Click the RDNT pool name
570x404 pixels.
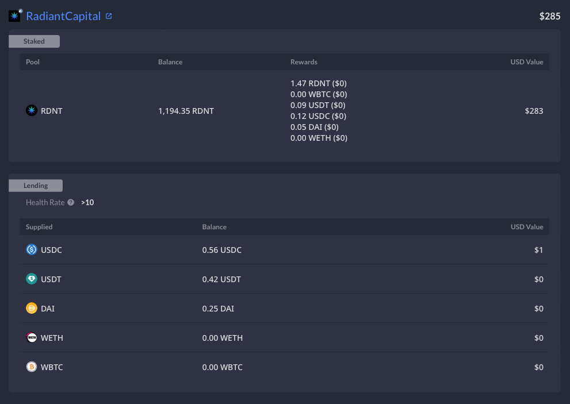(x=52, y=111)
